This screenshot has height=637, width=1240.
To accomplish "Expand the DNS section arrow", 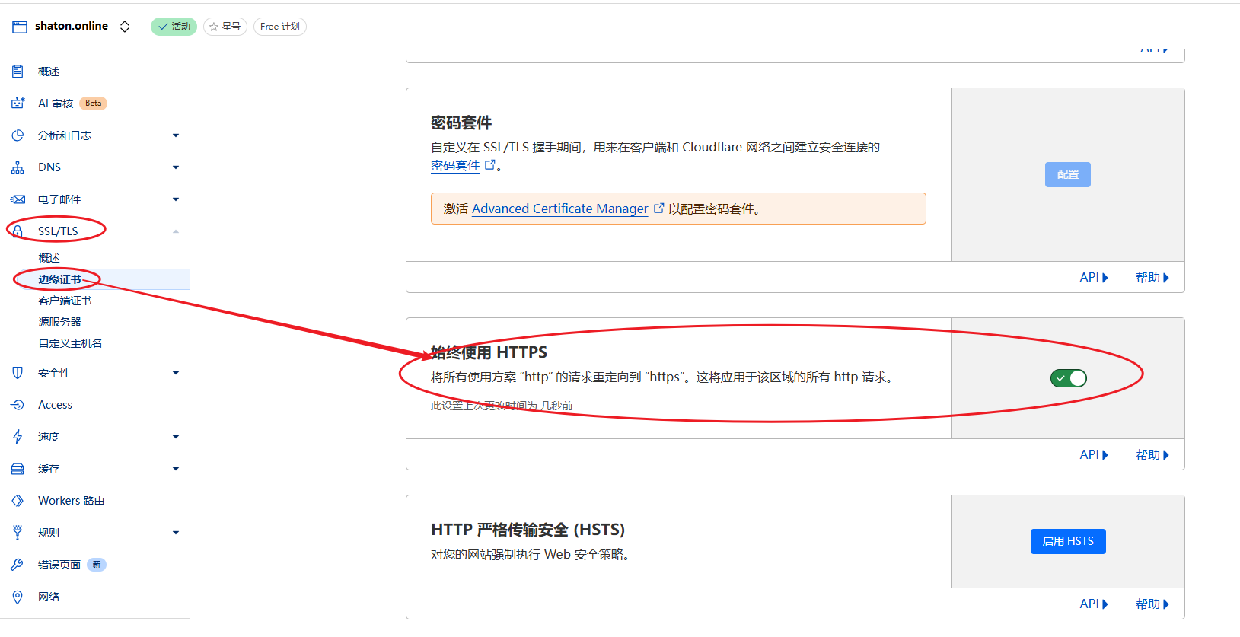I will 176,167.
